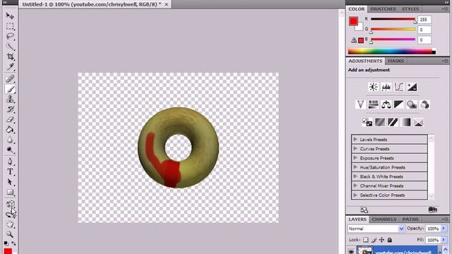
Task: Switch to the Swatches tab
Action: [x=383, y=9]
